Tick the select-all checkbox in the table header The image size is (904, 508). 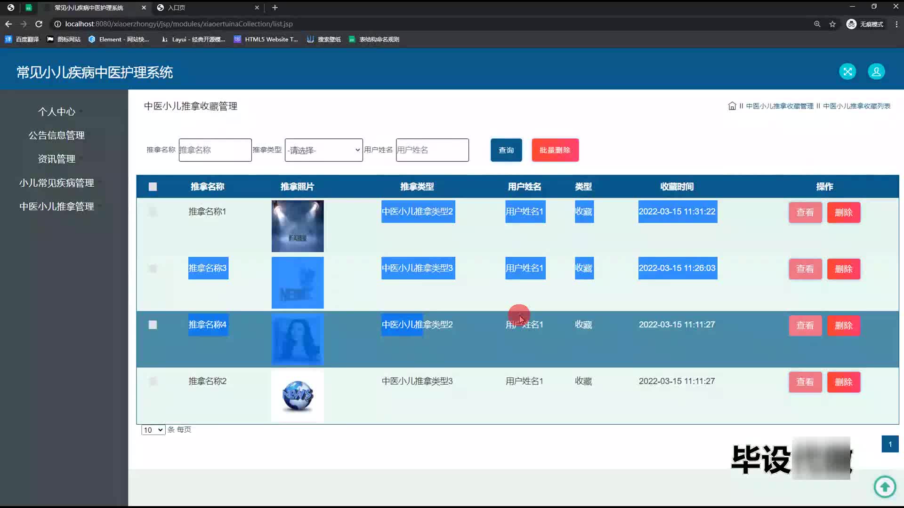153,187
